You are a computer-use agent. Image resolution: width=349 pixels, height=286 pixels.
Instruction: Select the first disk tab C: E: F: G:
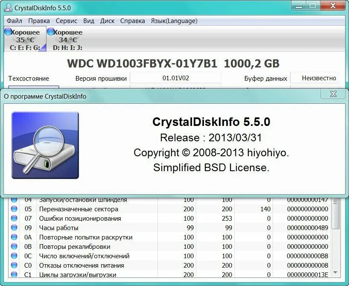[25, 39]
